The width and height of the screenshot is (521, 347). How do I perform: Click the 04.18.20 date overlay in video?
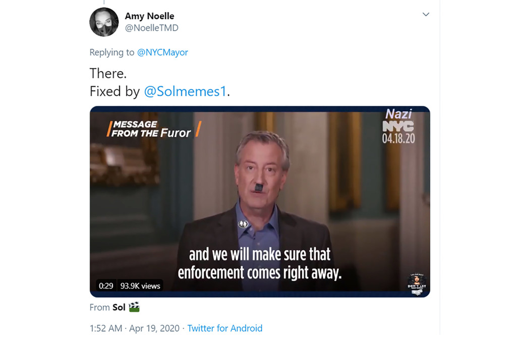[398, 138]
